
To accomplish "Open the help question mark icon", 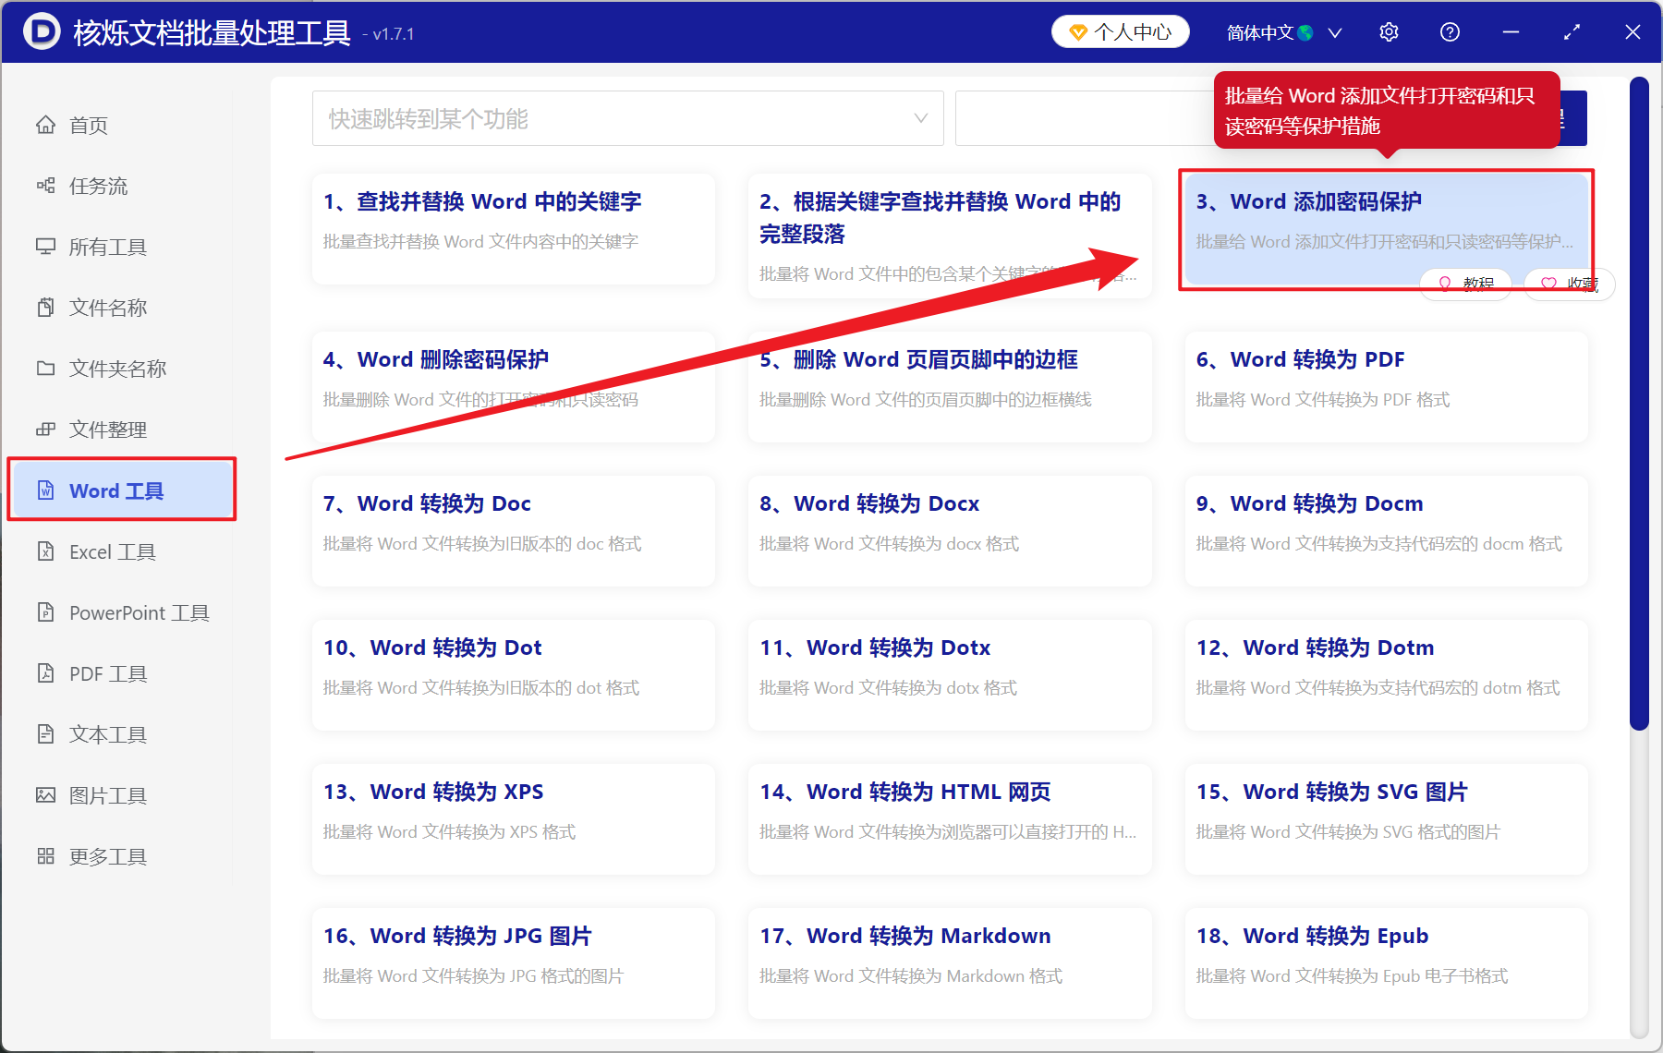I will [x=1449, y=31].
